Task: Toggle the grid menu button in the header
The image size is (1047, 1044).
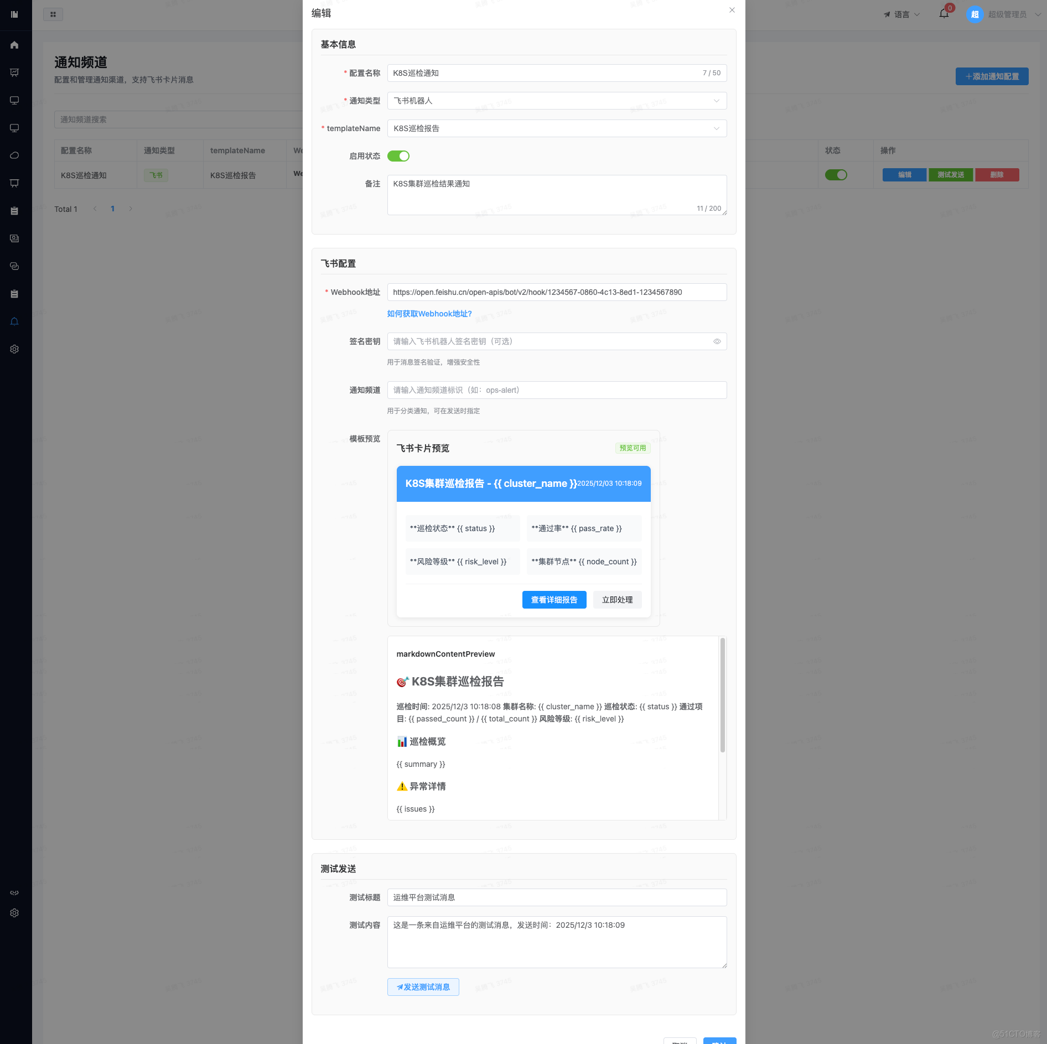Action: point(53,14)
